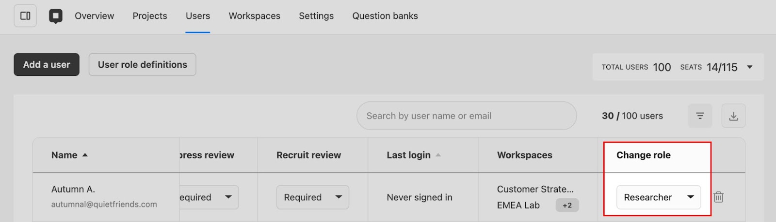Focus the search by user name field
The image size is (776, 222).
[x=467, y=116]
